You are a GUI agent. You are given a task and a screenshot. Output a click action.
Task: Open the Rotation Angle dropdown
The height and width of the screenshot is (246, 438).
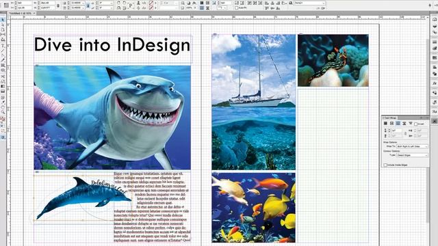pyautogui.click(x=111, y=3)
